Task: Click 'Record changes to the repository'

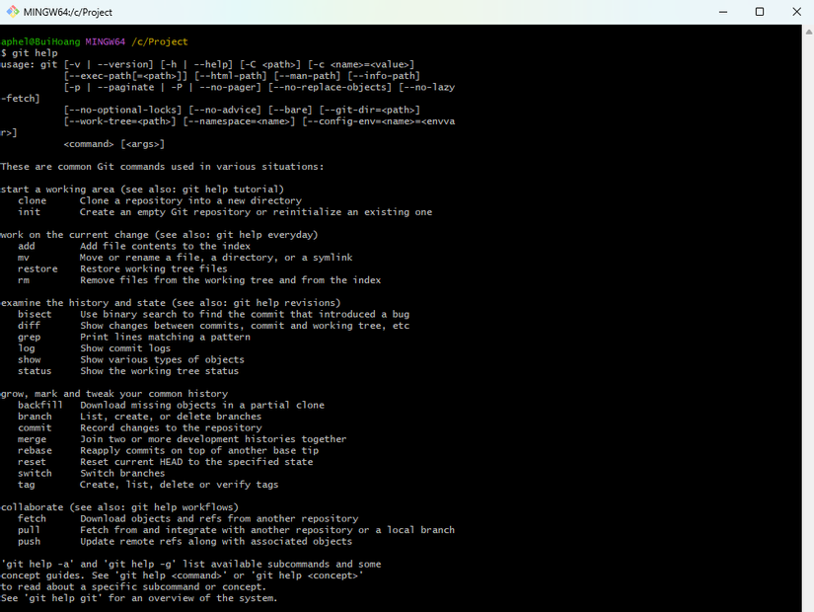Action: coord(171,428)
